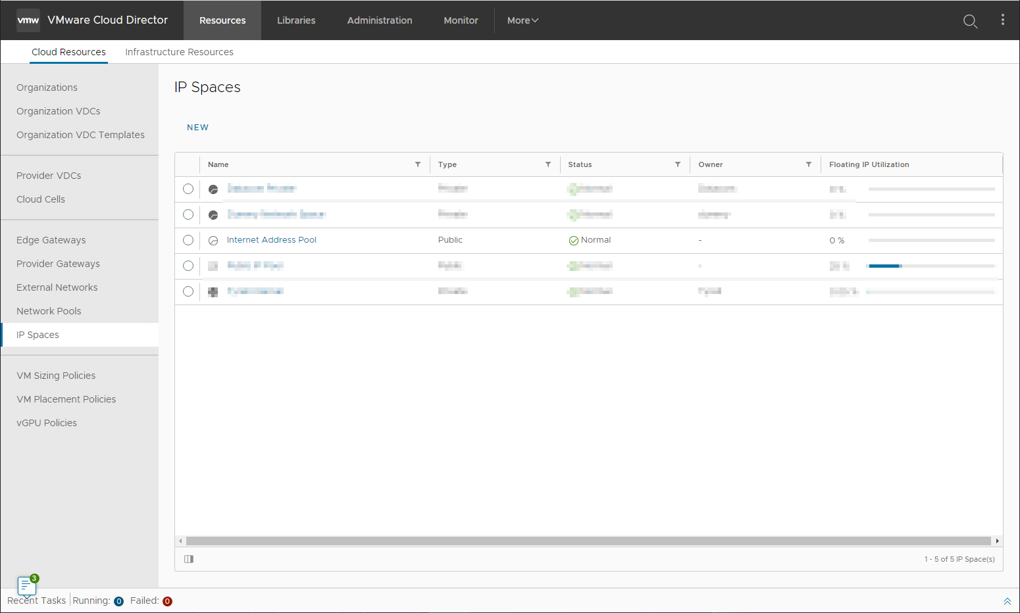
Task: Sort by Owner column header
Action: [711, 164]
